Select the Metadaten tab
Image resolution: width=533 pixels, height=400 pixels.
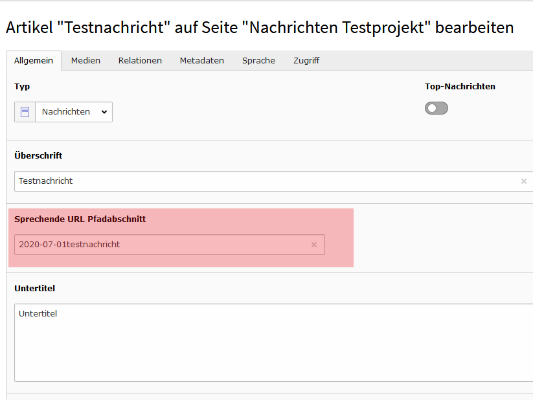coord(201,61)
